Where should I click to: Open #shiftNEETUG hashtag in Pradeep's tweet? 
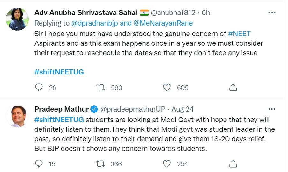tap(59, 120)
